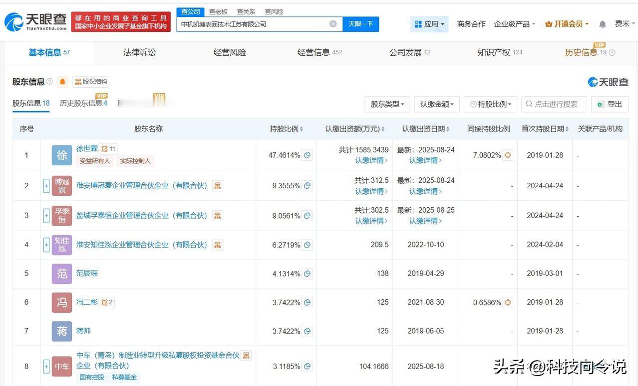Open the help icon next to 历史信息 tab
This screenshot has height=386, width=638.
[612, 52]
